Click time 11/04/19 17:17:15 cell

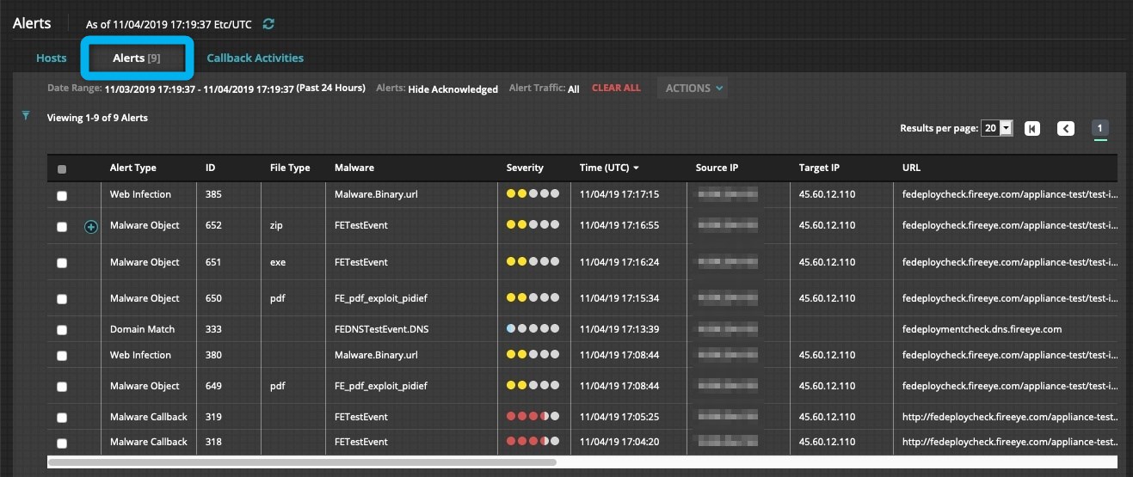pos(619,194)
